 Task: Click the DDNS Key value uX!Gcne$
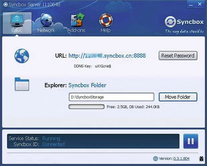pos(103,66)
